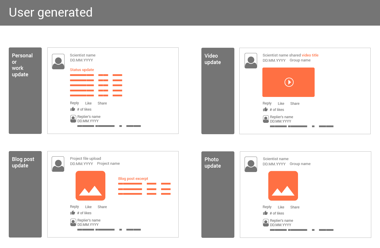Click the image placeholder thumbnail in the blog post card

pyautogui.click(x=90, y=186)
